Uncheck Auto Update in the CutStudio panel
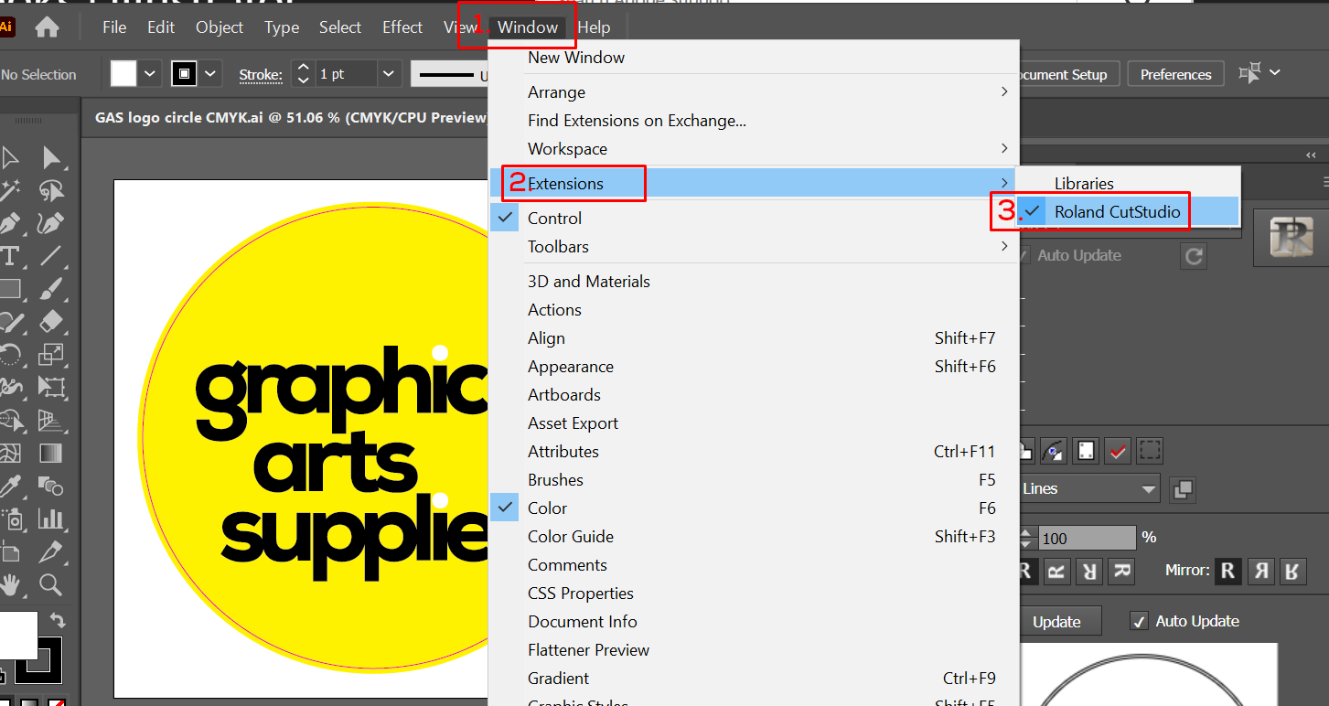Screen dimensions: 1329x706 (1140, 621)
